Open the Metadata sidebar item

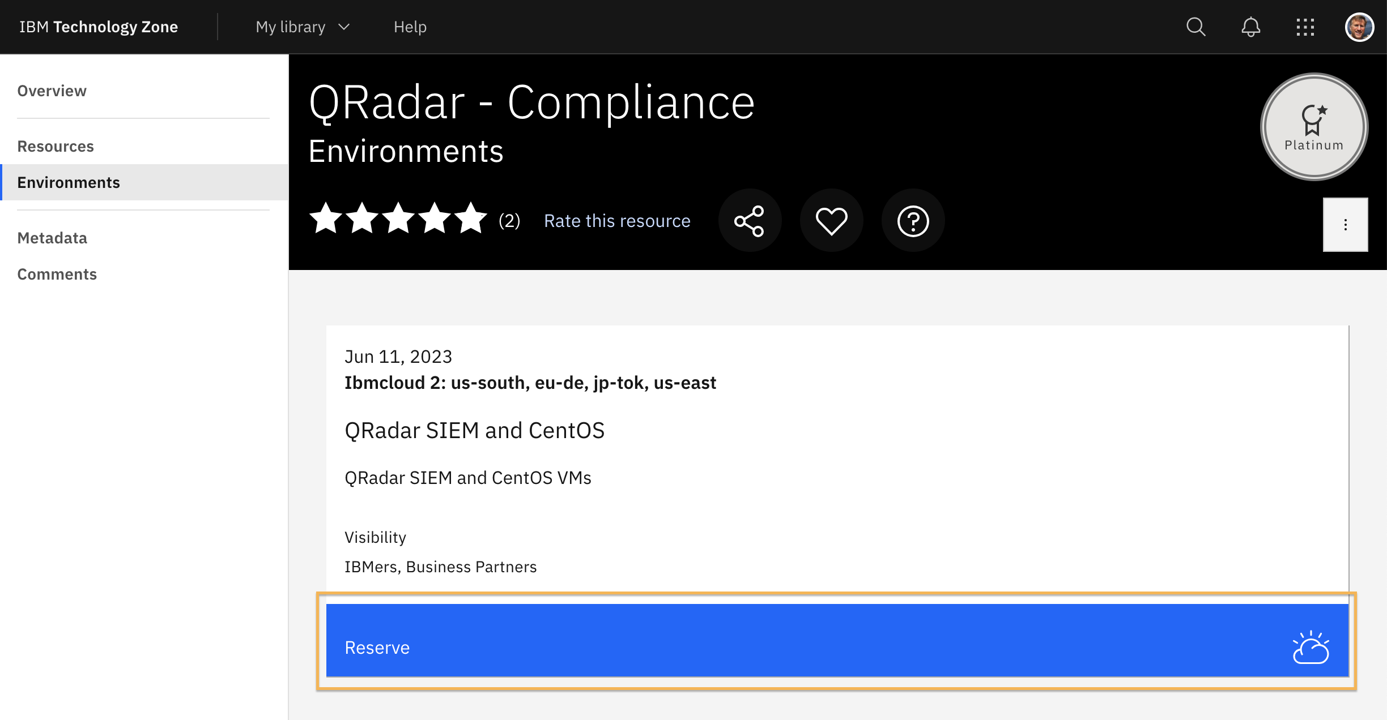[52, 238]
